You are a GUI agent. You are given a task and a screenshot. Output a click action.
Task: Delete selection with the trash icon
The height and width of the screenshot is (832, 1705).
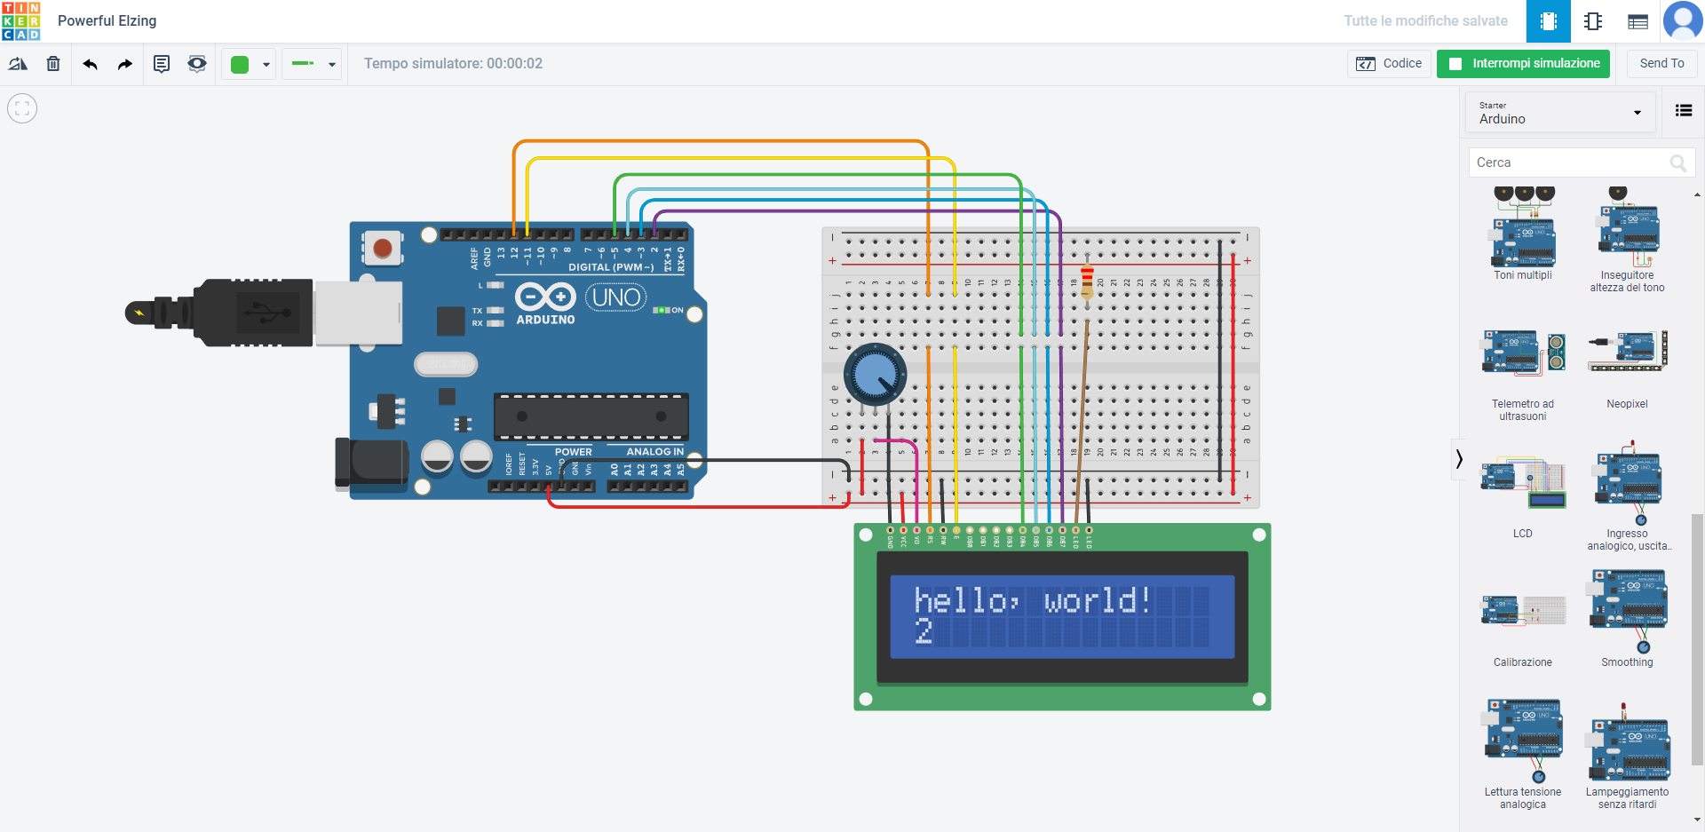click(53, 64)
